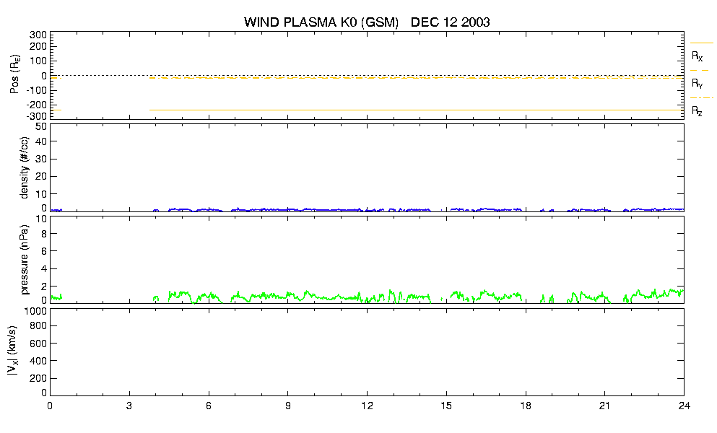
Task: Click the 400 tick on velocity axis
Action: coord(38,362)
